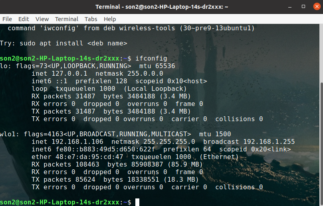Click 'scopeid 0x10<host>' text

[x=171, y=81]
